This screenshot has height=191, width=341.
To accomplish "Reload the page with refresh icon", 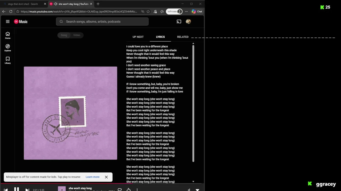I will click(x=11, y=11).
